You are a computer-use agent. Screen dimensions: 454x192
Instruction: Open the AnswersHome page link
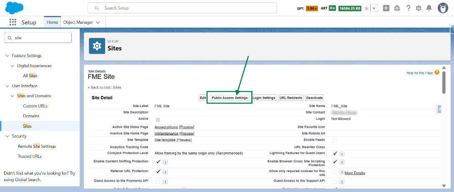point(166,127)
